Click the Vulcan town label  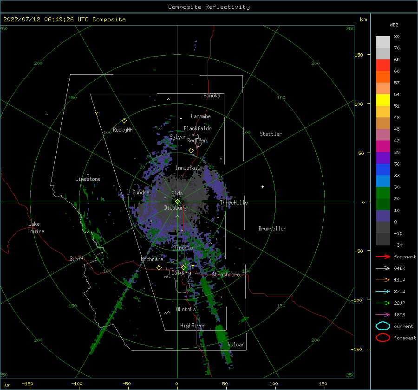click(236, 345)
